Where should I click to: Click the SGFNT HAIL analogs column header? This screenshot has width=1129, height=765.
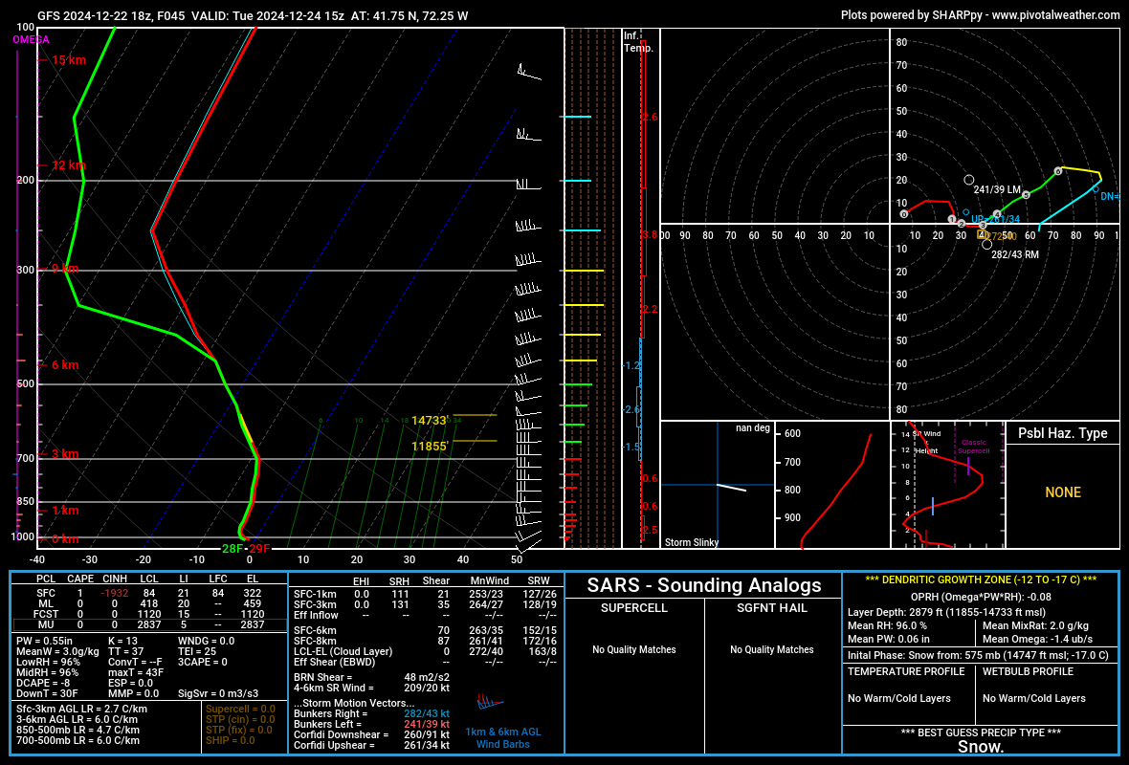tap(772, 608)
